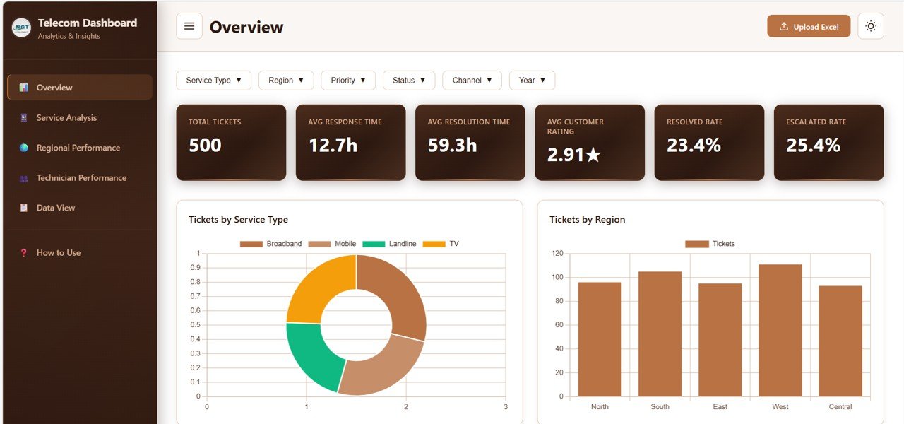Click the How to Use help icon
904x424 pixels.
coord(24,252)
